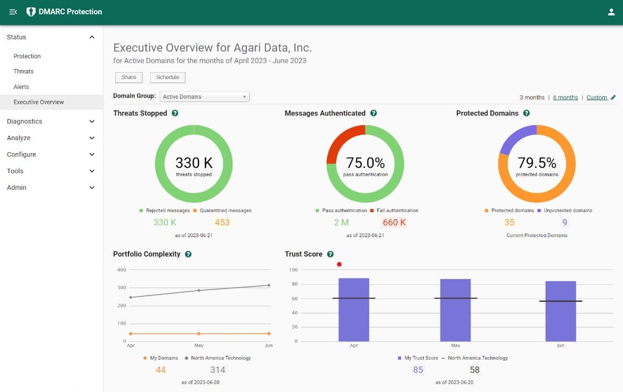Select Executive Overview in the sidebar
Viewport: 623px width, 392px height.
point(51,102)
